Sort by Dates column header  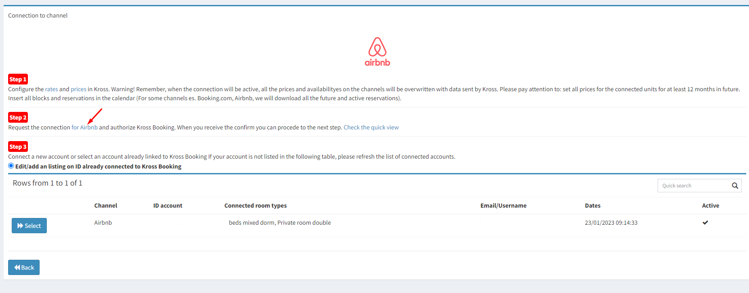click(x=592, y=205)
